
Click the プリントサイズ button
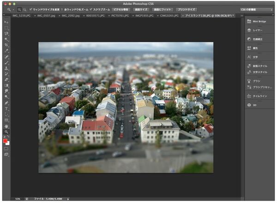(187, 10)
